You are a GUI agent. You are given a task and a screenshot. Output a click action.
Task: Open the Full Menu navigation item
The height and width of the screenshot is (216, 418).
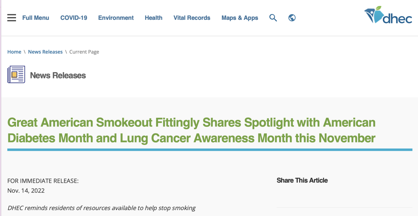click(x=36, y=18)
